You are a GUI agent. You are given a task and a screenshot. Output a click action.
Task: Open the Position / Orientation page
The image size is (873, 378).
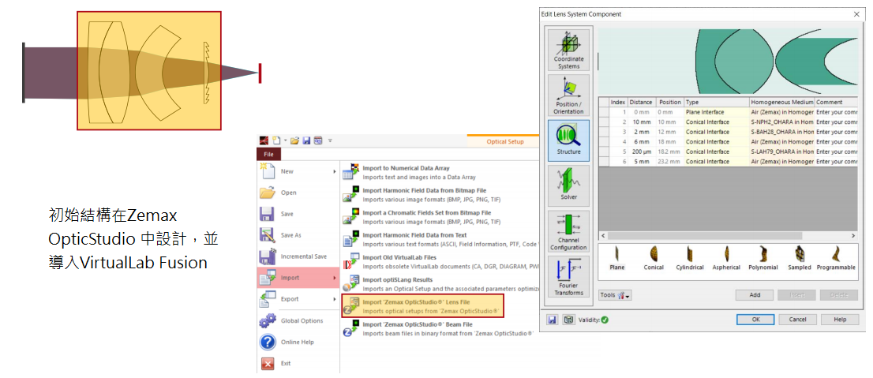[x=568, y=95]
